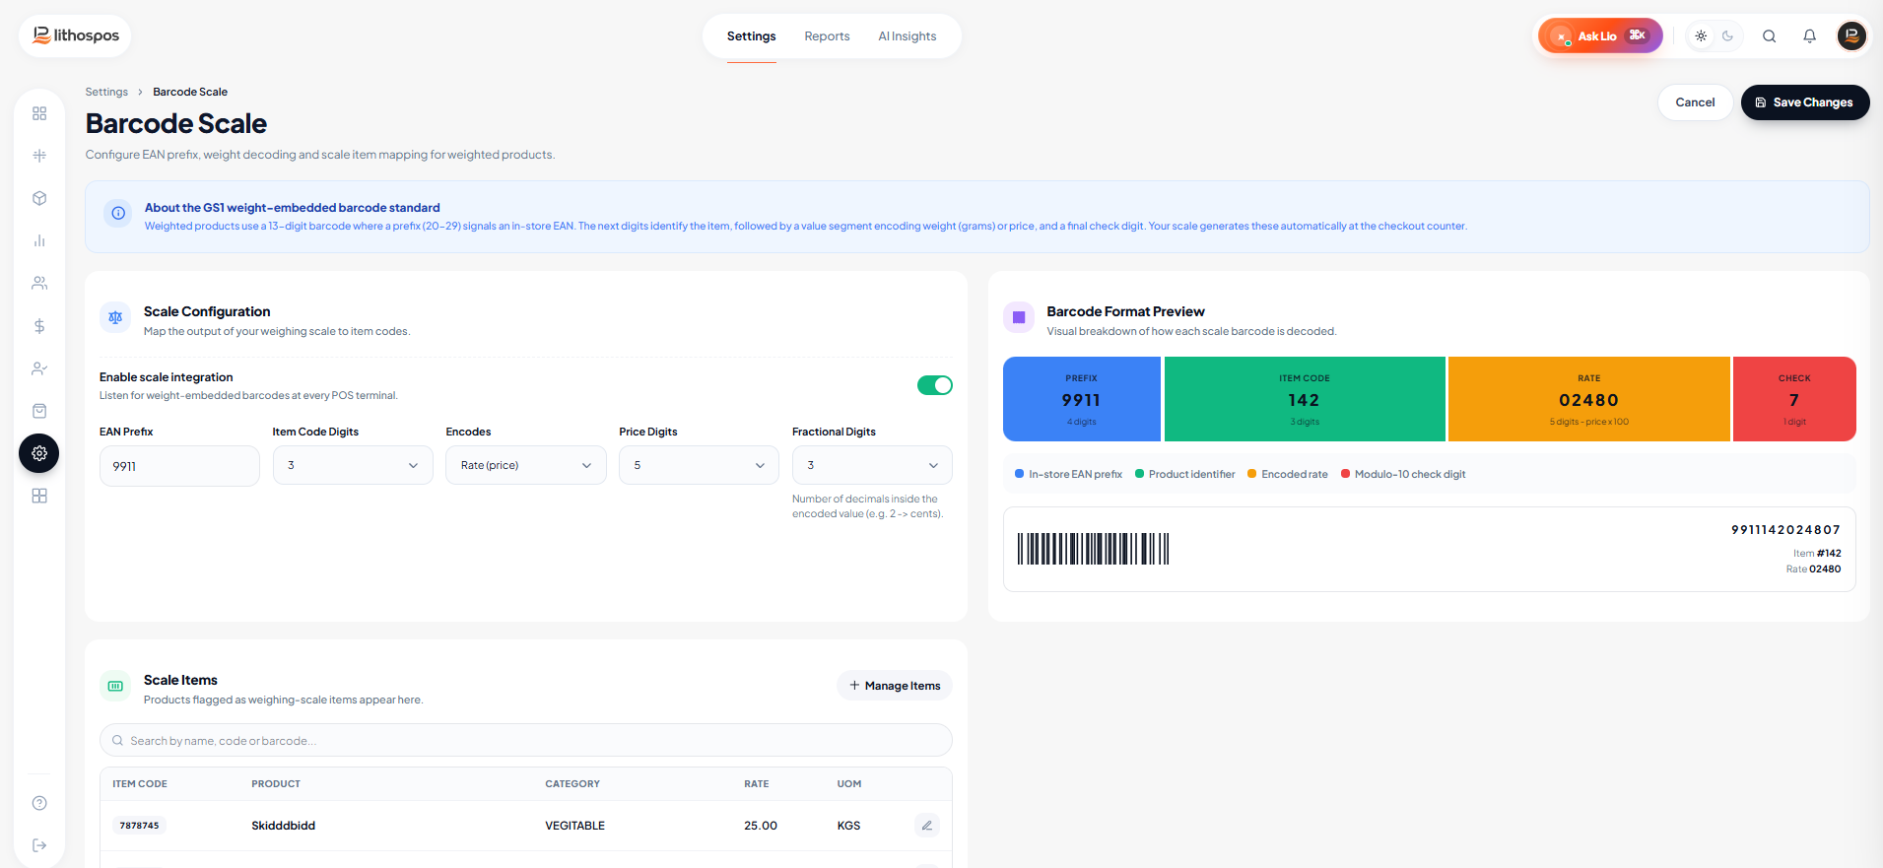Click the logout icon at sidebar bottom
Image resolution: width=1883 pixels, height=868 pixels.
[39, 845]
